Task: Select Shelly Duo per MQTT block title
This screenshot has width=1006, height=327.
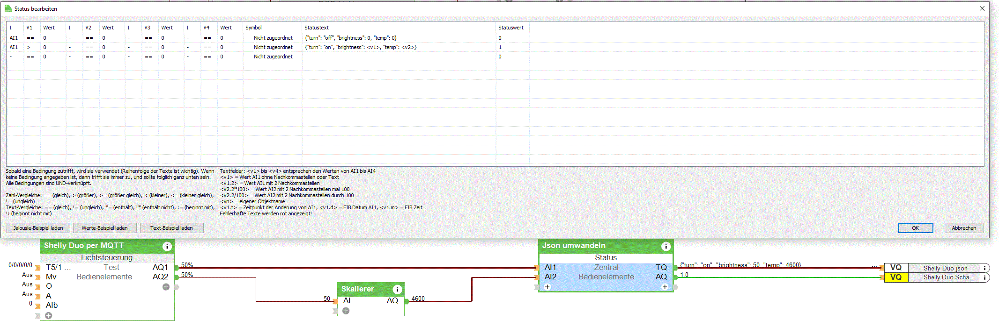Action: 84,246
